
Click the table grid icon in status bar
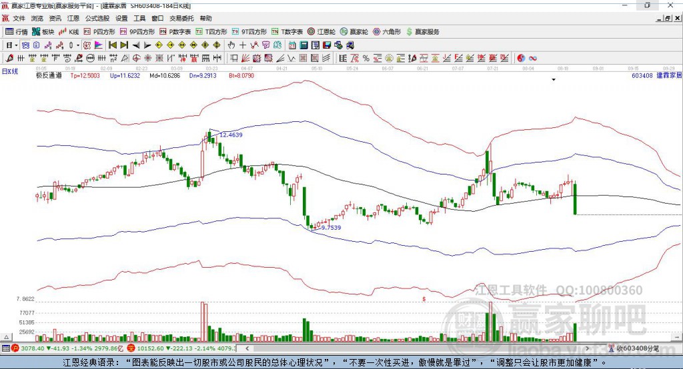pyautogui.click(x=5, y=348)
